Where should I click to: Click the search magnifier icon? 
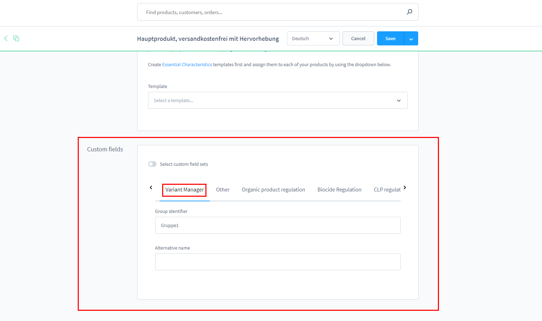coord(409,12)
